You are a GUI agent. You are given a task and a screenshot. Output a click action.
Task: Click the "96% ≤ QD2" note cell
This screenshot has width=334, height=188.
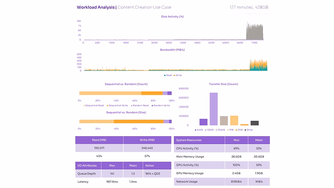pyautogui.click(x=157, y=174)
